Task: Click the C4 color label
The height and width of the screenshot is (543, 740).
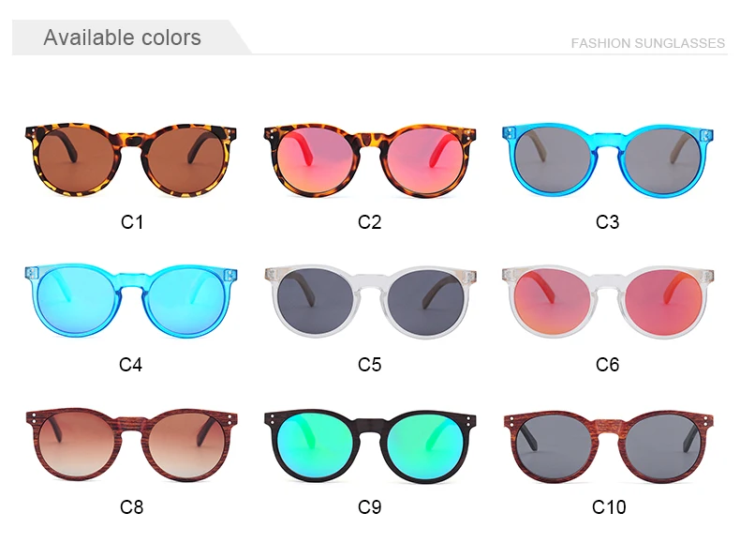Action: coord(130,365)
